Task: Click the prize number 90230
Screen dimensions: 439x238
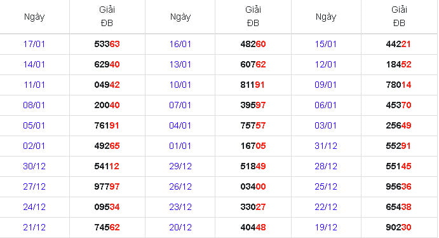Action: coord(398,227)
